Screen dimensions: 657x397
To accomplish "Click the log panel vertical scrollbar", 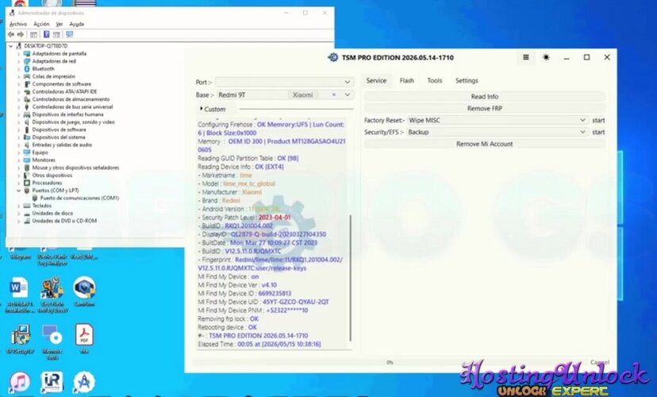I will pos(350,278).
